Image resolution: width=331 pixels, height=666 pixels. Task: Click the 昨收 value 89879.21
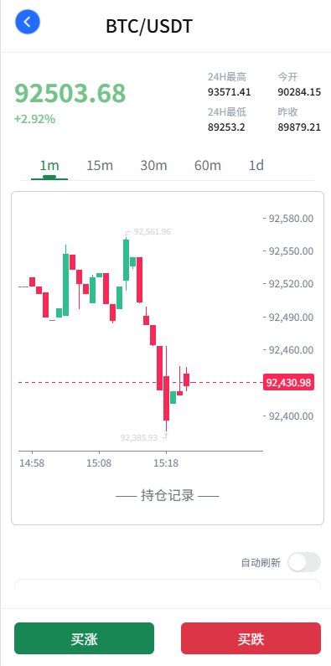click(x=299, y=127)
